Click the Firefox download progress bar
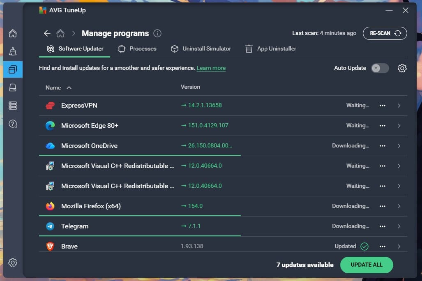Viewport: 422px width, 281px height. (140, 216)
